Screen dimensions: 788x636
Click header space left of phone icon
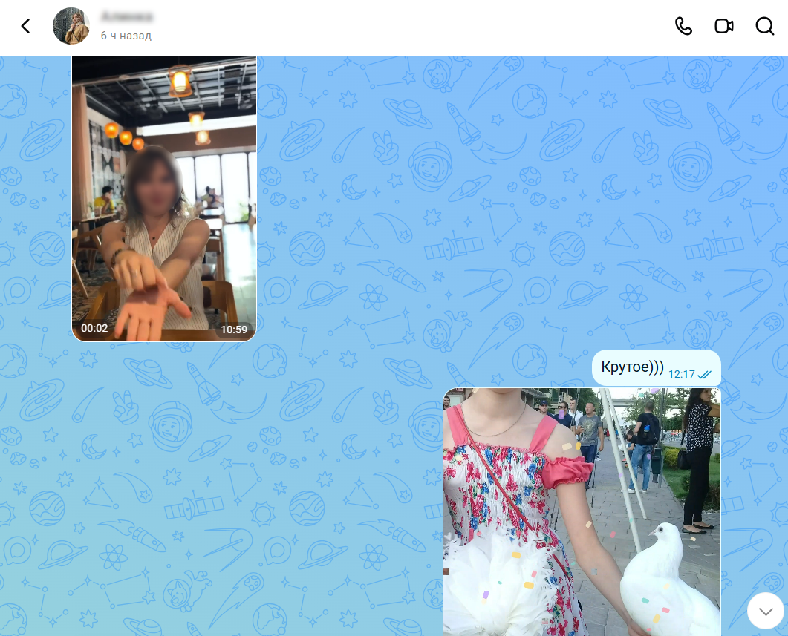click(x=412, y=26)
